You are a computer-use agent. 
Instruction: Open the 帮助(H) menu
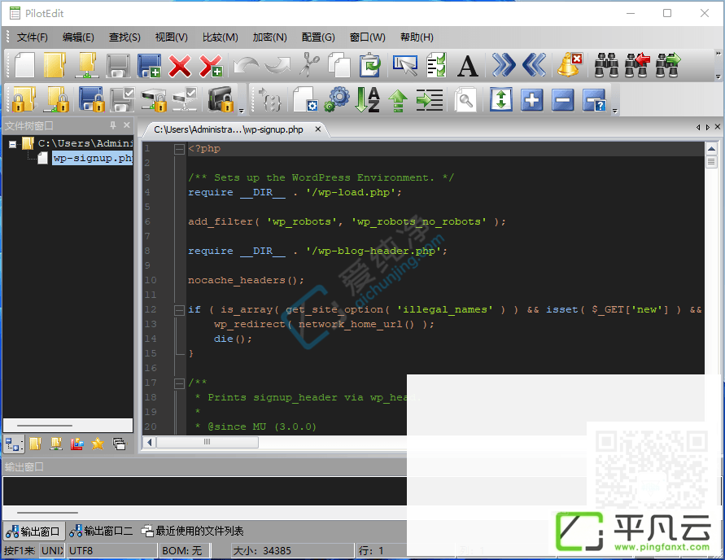tap(417, 37)
